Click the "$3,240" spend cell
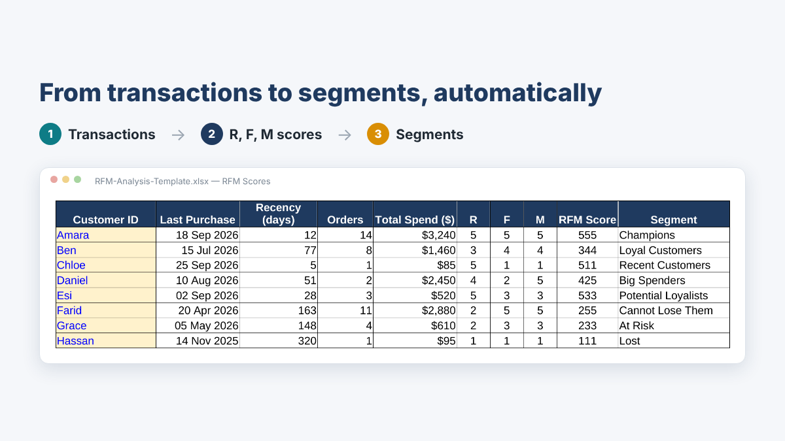 coord(415,235)
